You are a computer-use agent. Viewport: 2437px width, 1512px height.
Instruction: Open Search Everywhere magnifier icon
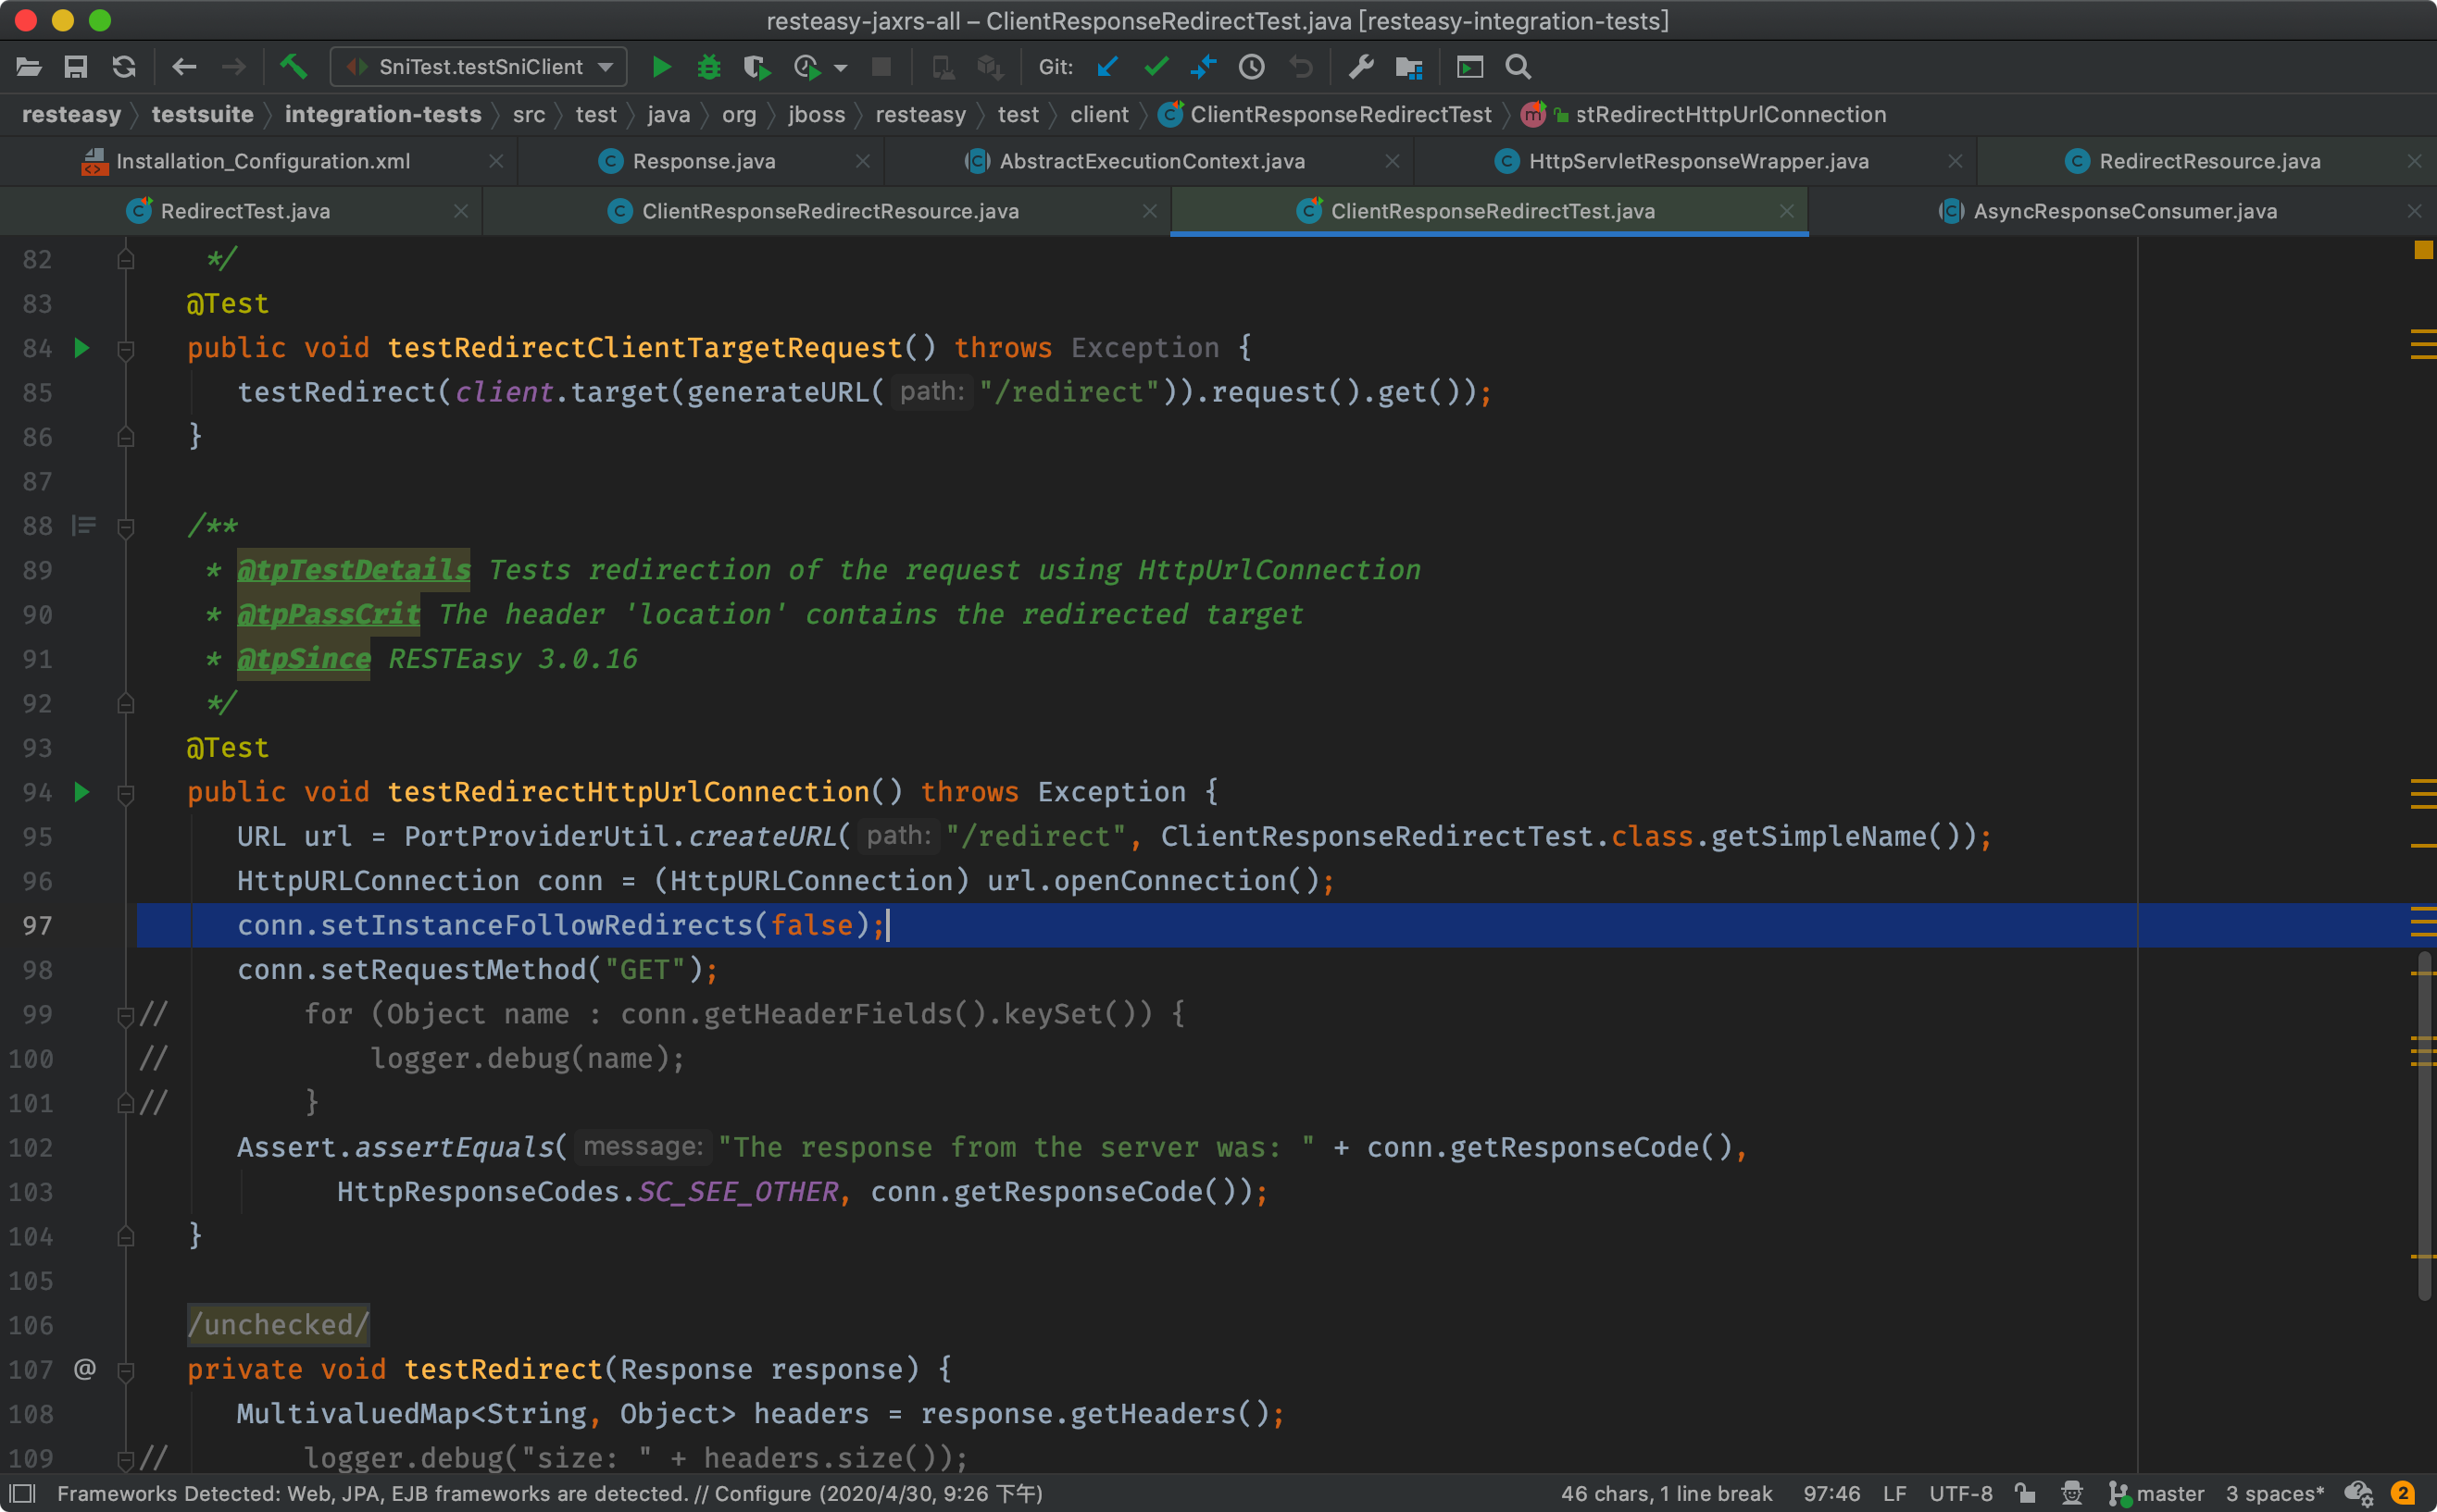click(x=1518, y=67)
